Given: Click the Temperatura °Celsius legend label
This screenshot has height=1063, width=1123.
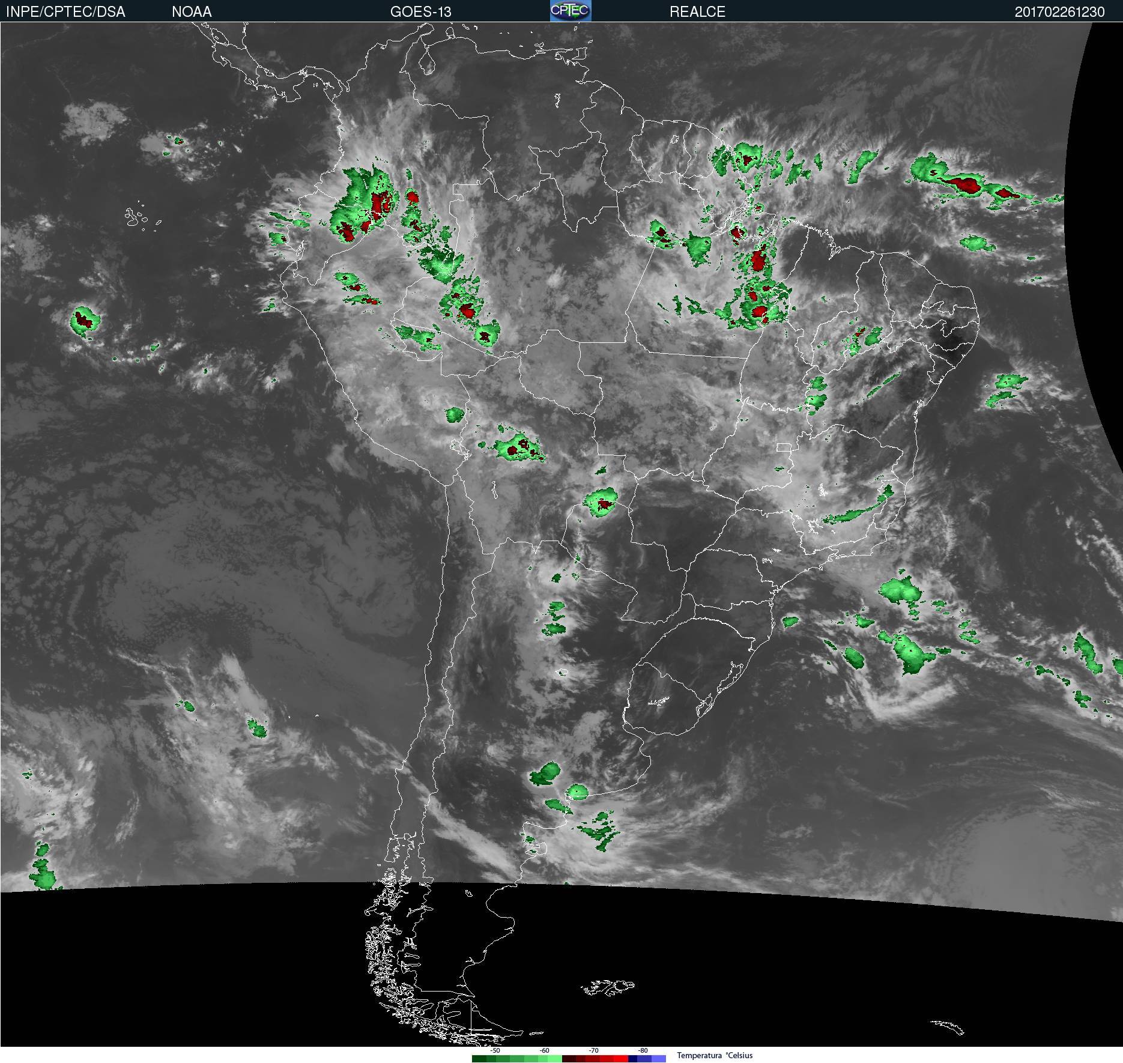Looking at the screenshot, I should 715,1055.
